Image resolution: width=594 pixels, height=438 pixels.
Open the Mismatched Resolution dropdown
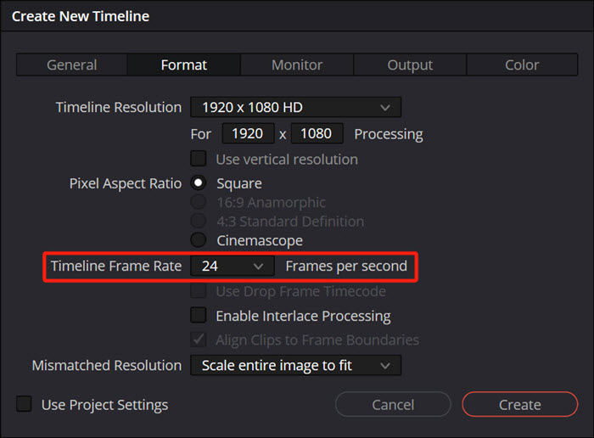tap(295, 365)
